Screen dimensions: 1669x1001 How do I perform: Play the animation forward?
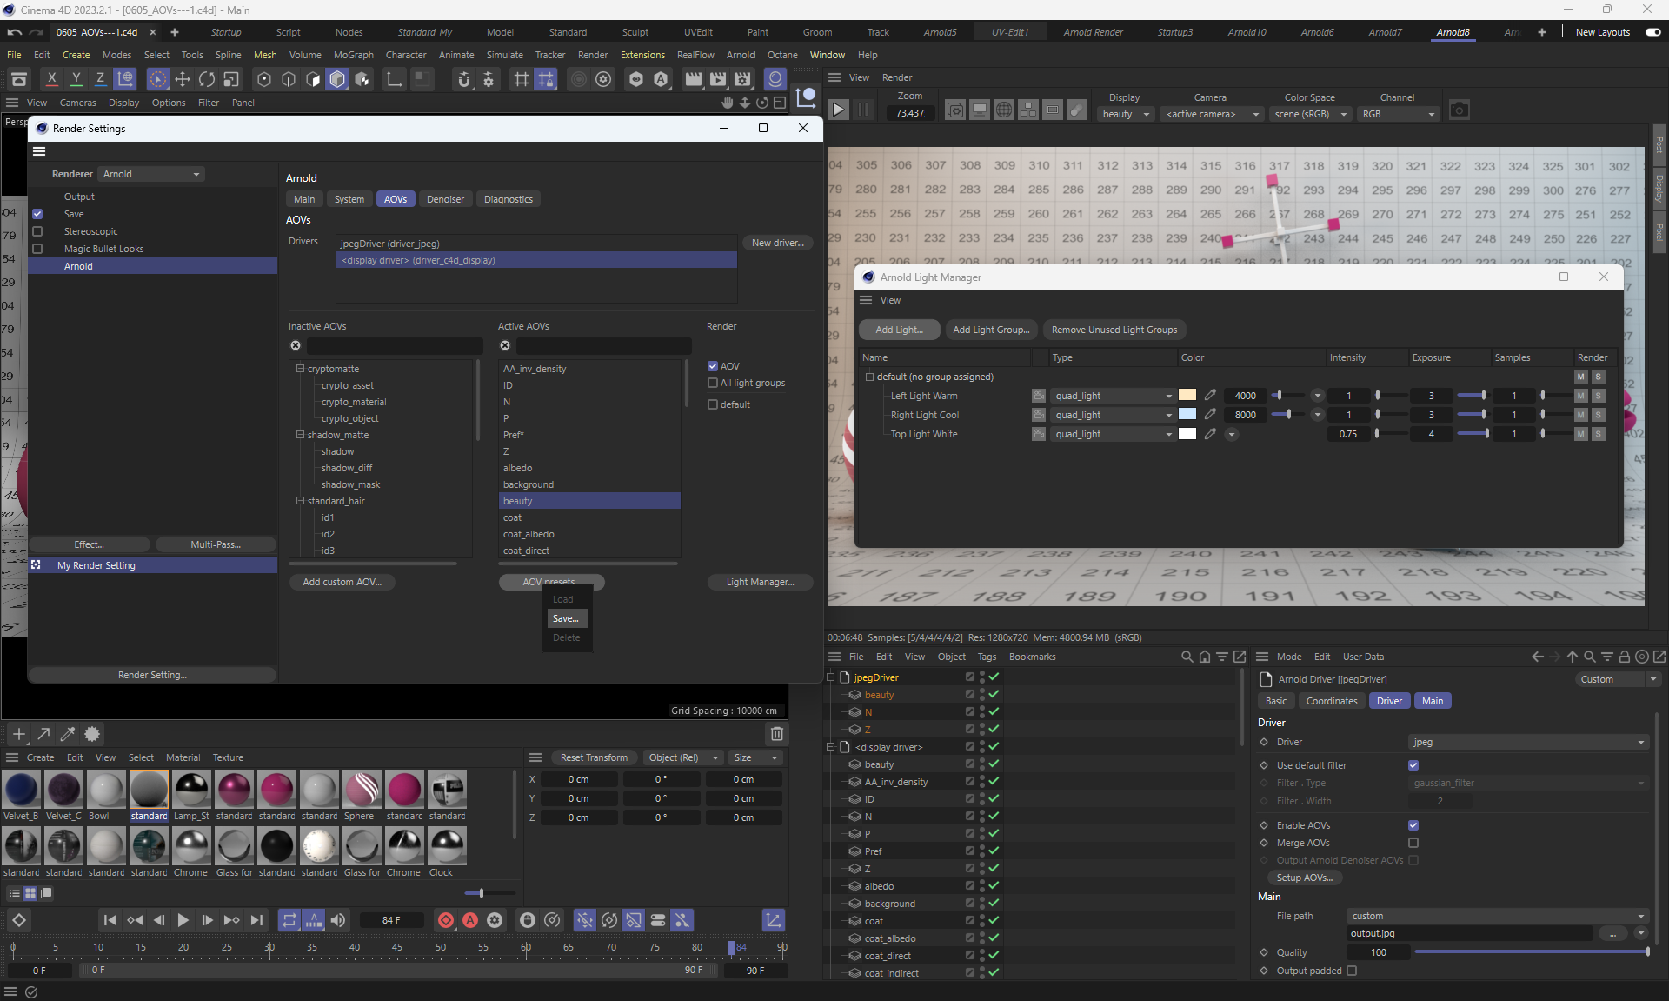click(183, 920)
